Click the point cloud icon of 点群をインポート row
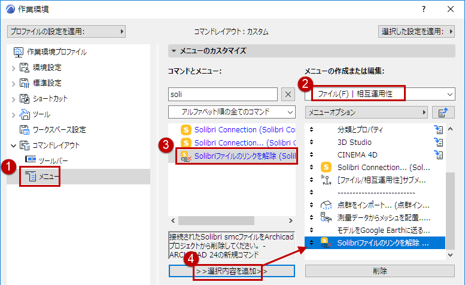Image resolution: width=465 pixels, height=285 pixels. click(x=326, y=205)
